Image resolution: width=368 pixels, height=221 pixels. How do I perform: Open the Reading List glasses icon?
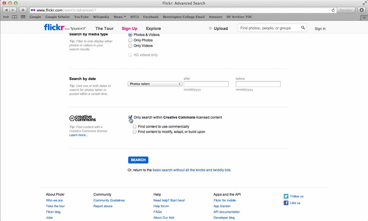click(6, 17)
